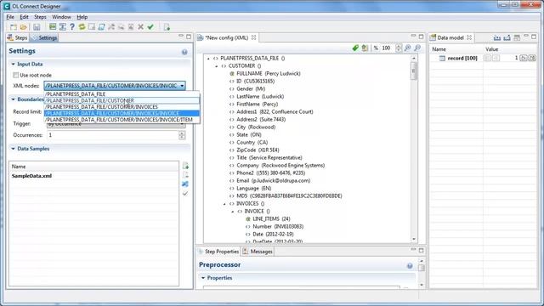This screenshot has height=306, width=544.
Task: Open the Edit menu
Action: [24, 17]
